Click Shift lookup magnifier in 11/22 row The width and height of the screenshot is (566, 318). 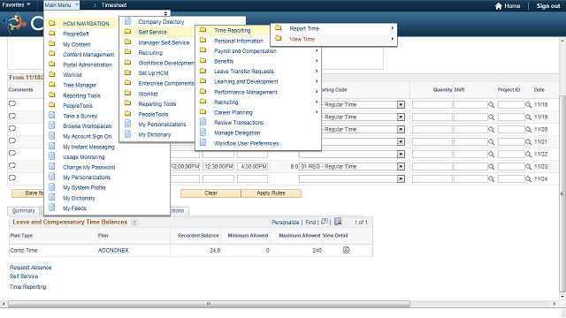coord(492,155)
